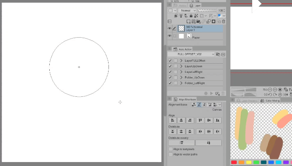Uncheck the LayerUpDown auto action checkbox

(170, 66)
